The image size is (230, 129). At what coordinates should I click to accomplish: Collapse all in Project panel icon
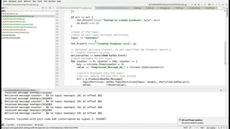click(46, 8)
